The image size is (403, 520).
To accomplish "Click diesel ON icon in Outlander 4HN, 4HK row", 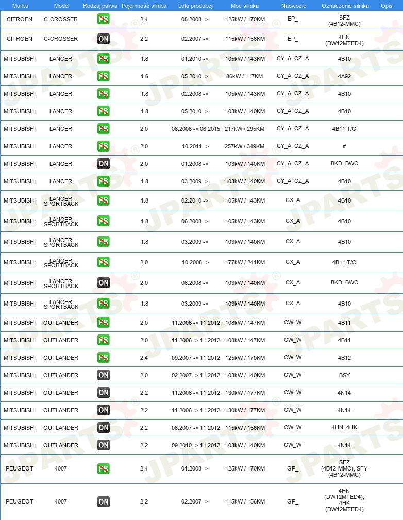I will [104, 428].
